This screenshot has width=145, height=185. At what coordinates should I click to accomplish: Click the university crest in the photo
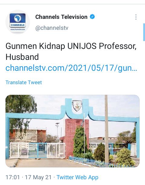(77, 106)
